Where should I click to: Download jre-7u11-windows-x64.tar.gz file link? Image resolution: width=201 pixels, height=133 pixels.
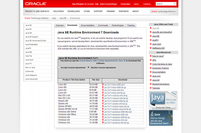(x=117, y=123)
